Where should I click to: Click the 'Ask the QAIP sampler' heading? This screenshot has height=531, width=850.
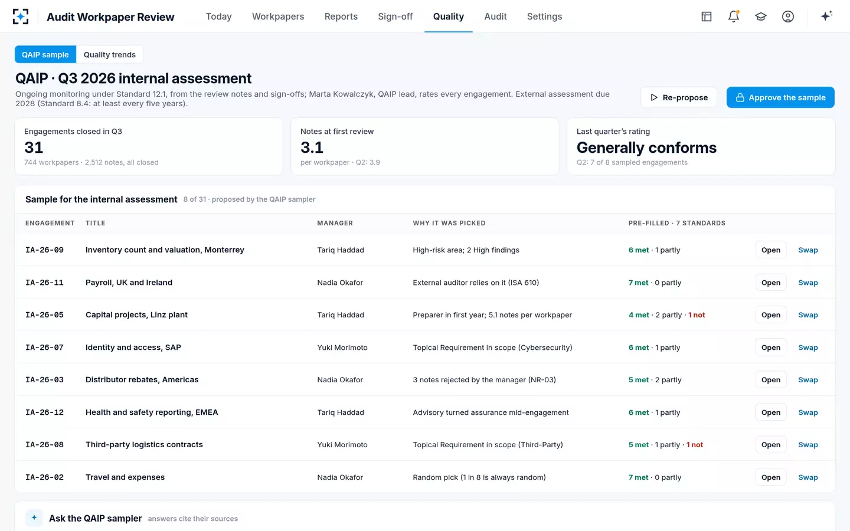pos(96,518)
